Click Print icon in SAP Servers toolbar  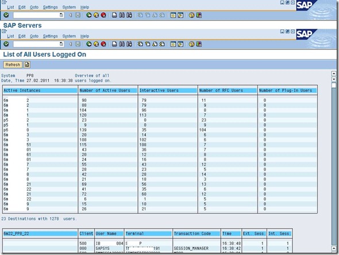coord(114,15)
